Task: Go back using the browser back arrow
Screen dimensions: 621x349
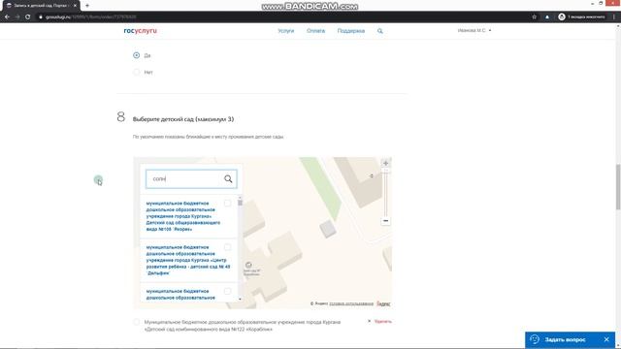Action: point(7,17)
